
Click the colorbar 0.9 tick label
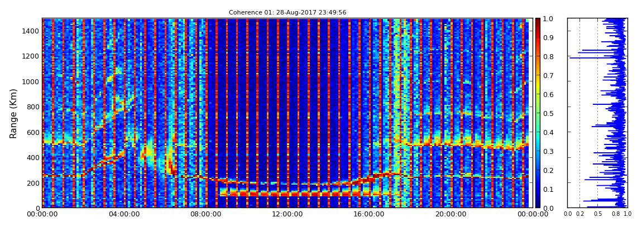[x=549, y=37]
